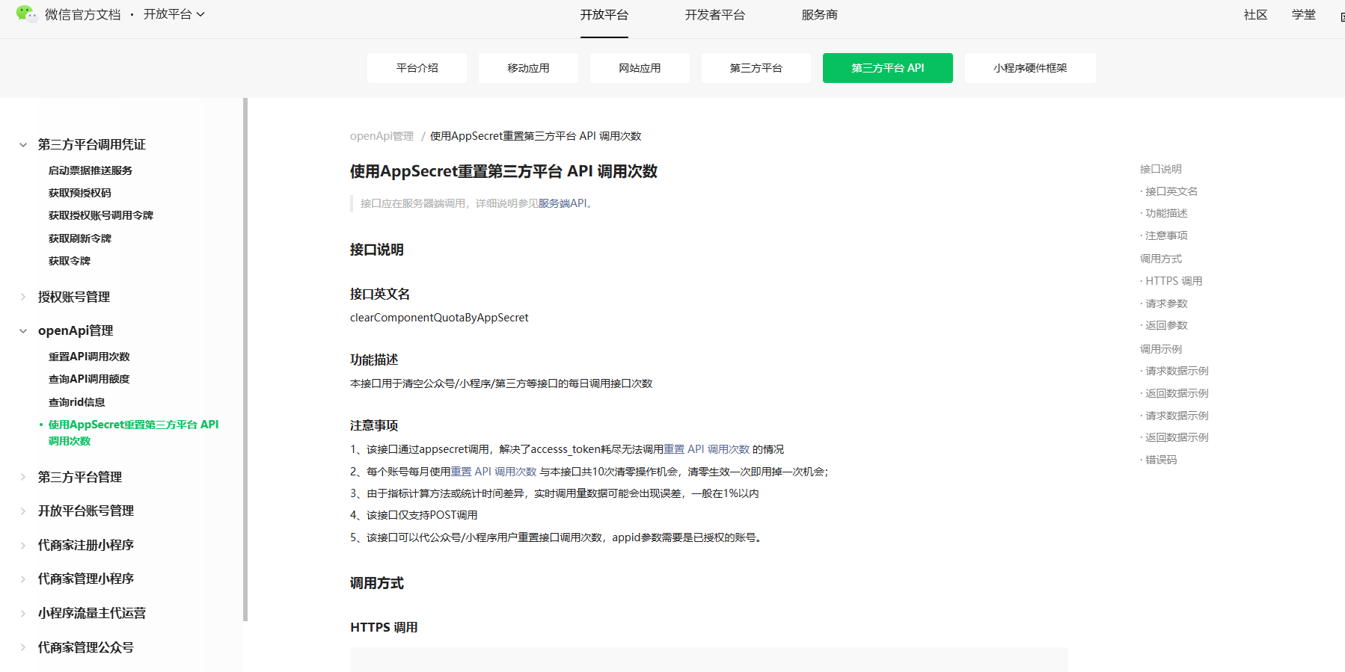Jump to 错误码 in the outline
Viewport: 1345px width, 672px height.
[x=1161, y=460]
